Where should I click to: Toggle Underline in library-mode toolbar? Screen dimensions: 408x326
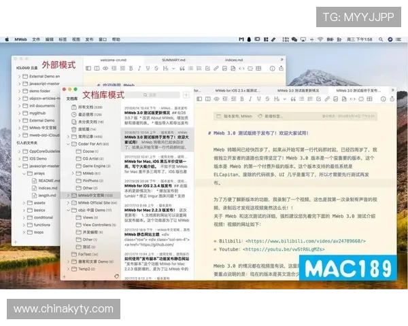pyautogui.click(x=259, y=99)
